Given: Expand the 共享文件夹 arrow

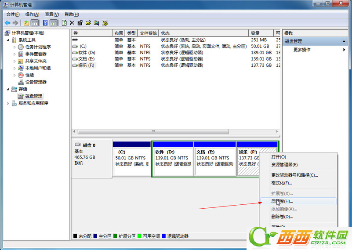Looking at the screenshot, I should [15, 61].
